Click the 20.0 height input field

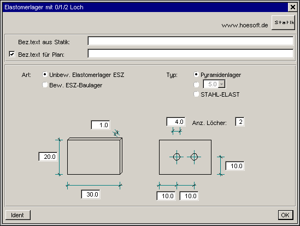tap(48, 157)
